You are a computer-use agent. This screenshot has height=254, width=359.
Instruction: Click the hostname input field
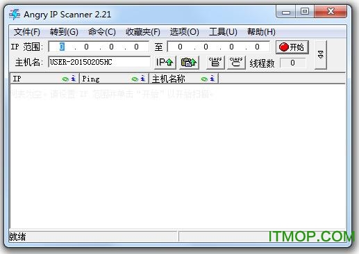click(99, 62)
